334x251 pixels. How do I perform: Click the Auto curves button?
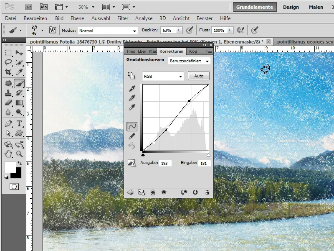point(199,76)
